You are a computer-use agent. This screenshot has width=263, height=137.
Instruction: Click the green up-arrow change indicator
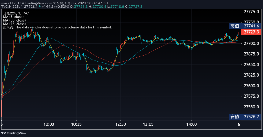pyautogui.click(x=40, y=6)
